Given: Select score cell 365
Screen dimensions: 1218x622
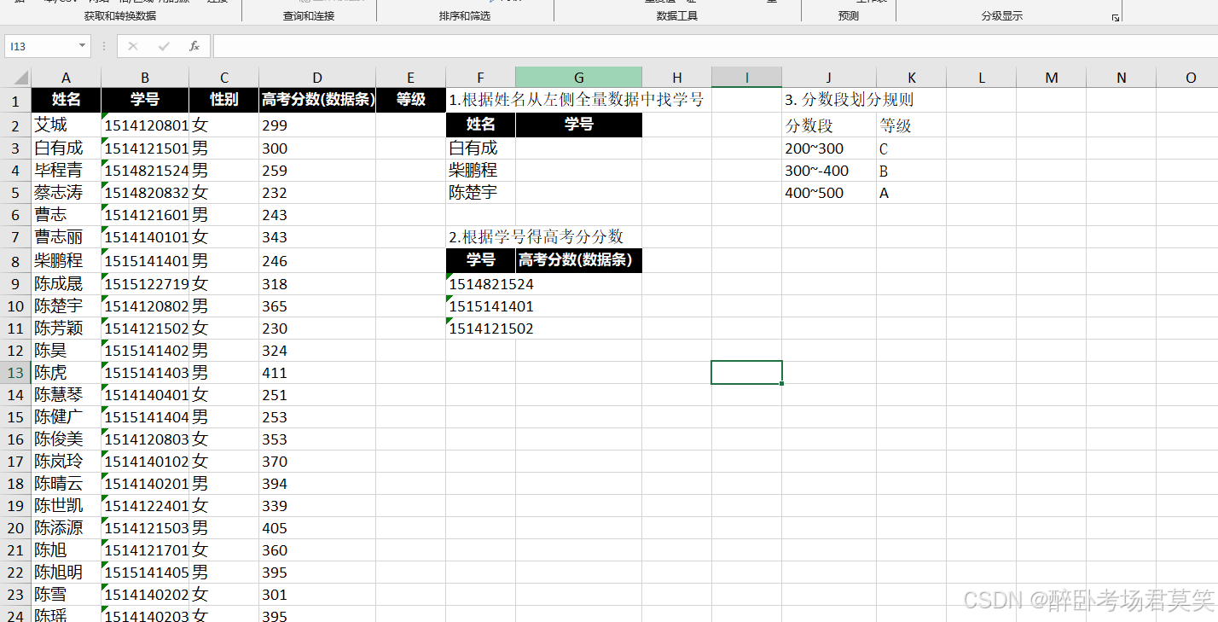Looking at the screenshot, I should click(x=317, y=306).
